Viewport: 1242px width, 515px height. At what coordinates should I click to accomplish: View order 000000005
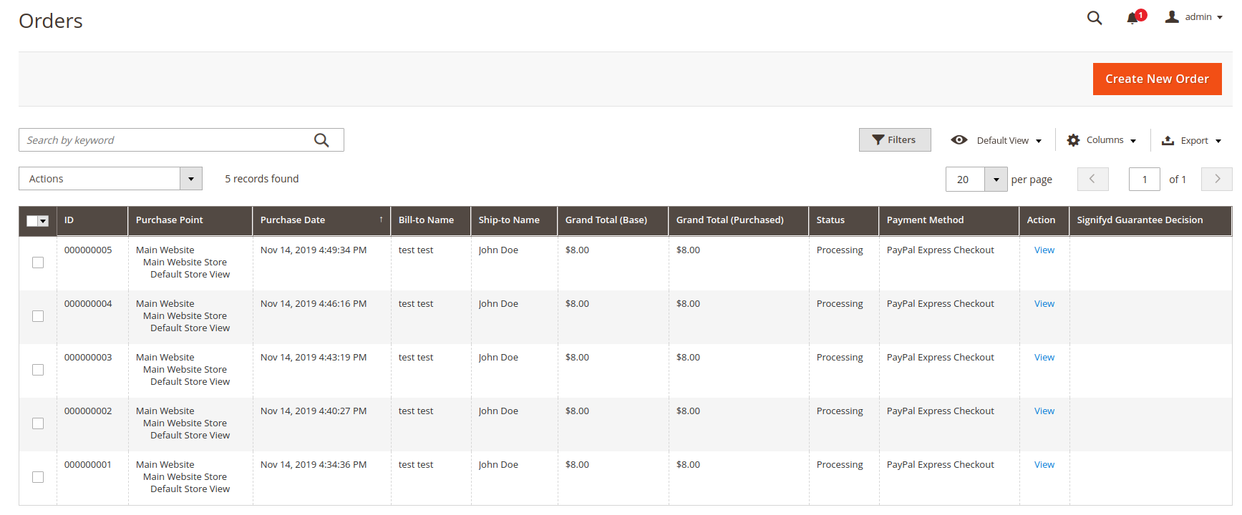pyautogui.click(x=1044, y=250)
